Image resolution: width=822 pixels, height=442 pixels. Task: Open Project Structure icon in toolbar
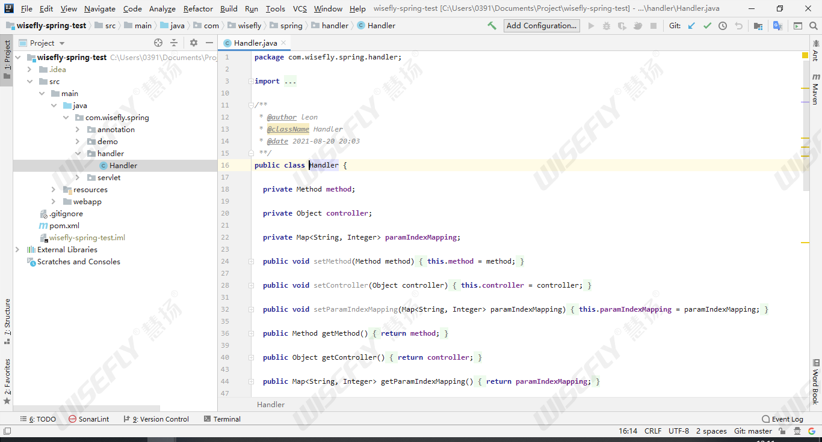[x=758, y=26]
